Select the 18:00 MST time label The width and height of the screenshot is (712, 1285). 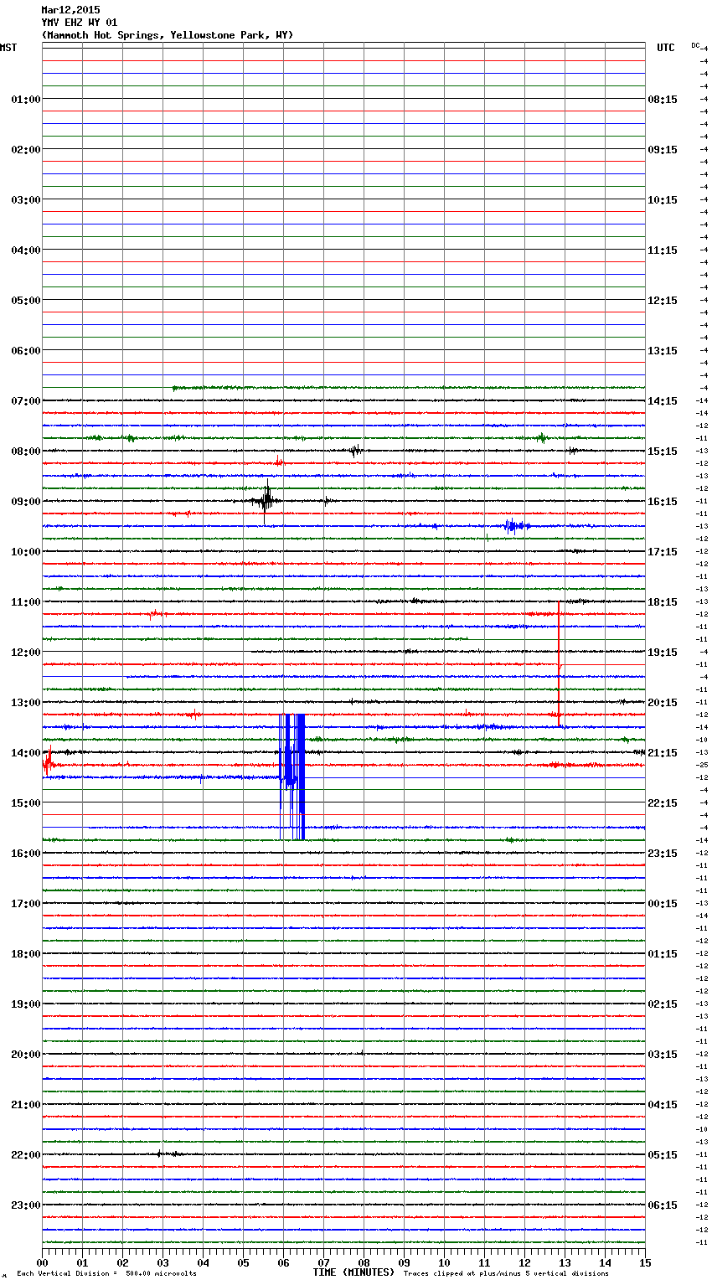(x=26, y=954)
